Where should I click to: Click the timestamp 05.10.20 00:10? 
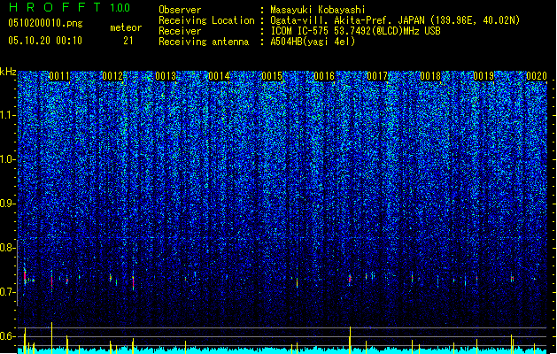pos(45,41)
